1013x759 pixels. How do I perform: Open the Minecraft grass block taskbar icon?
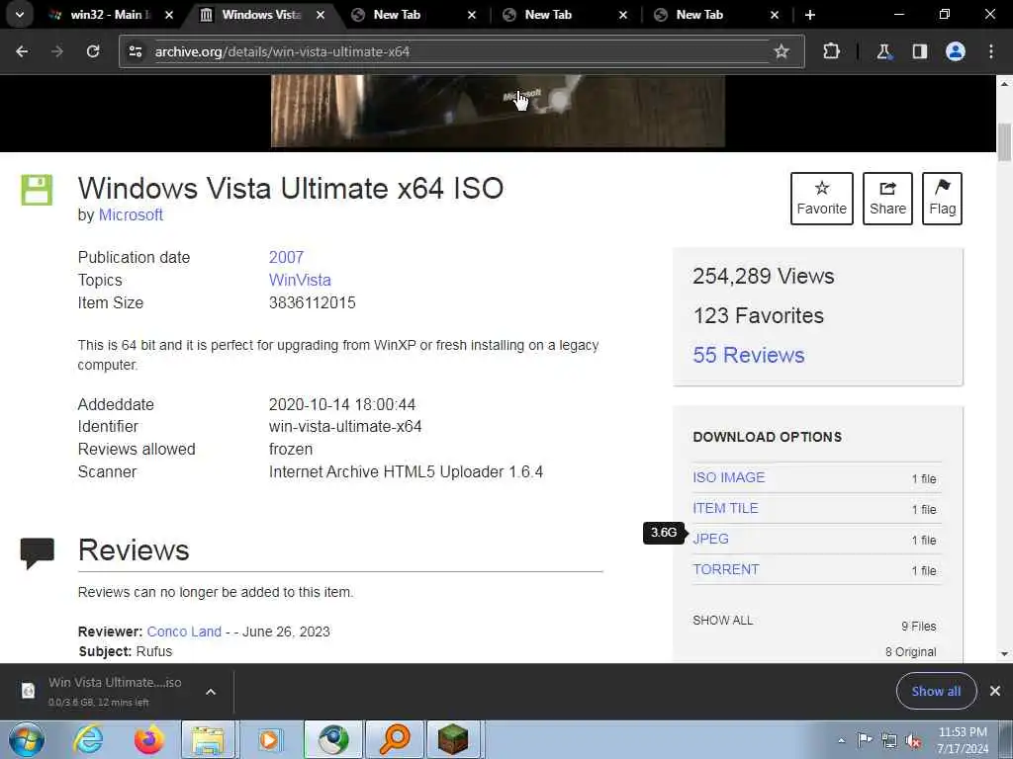[x=453, y=739]
